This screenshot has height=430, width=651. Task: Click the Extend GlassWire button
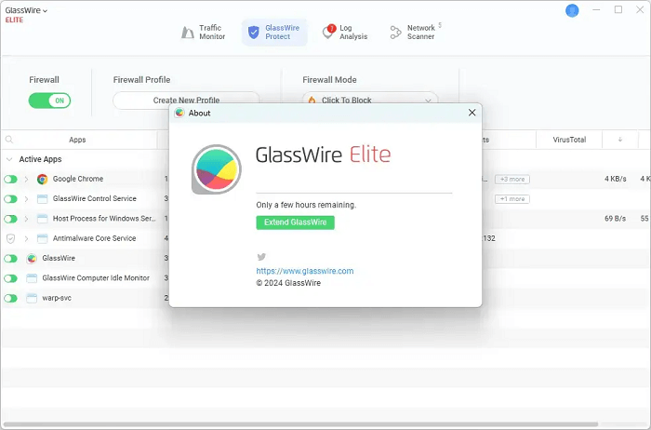click(295, 222)
